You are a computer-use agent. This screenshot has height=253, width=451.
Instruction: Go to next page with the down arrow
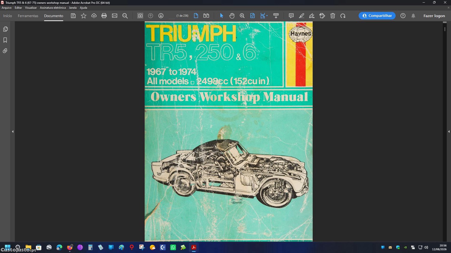pyautogui.click(x=161, y=16)
